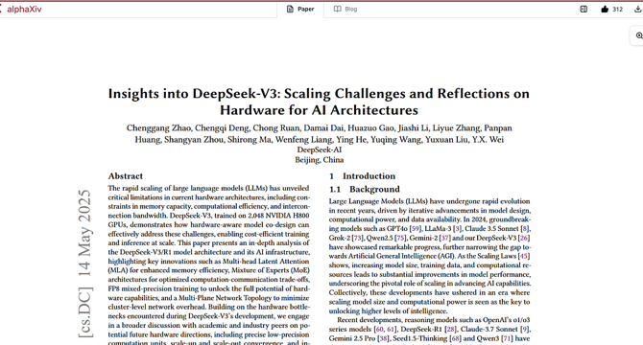
Task: Open citation 26 after DeepSeek-V3
Action: (524, 238)
